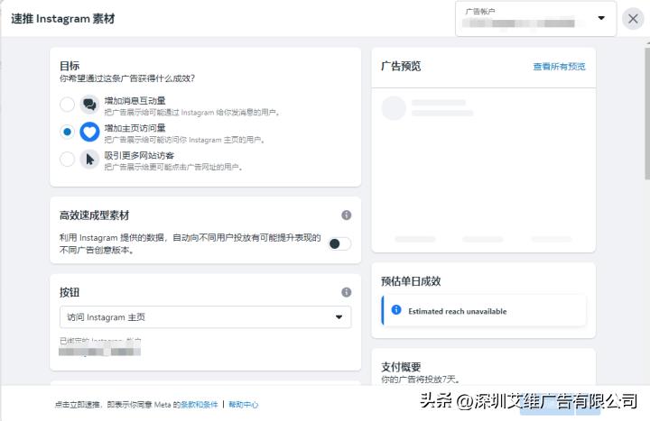650x421 pixels.
Task: Open the 查看所有预览 link
Action: [x=559, y=66]
